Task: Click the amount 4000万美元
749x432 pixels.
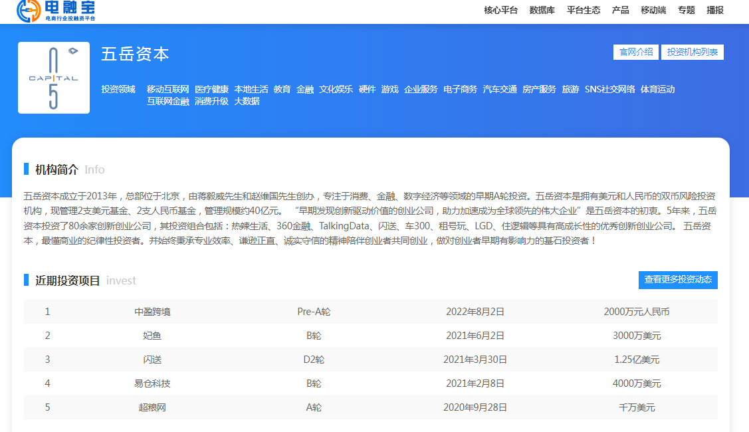Action: 637,383
